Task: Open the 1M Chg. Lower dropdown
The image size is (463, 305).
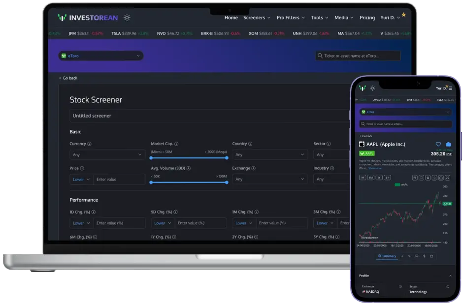Action: pyautogui.click(x=244, y=223)
